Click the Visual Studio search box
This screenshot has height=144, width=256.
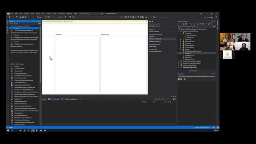point(91,14)
